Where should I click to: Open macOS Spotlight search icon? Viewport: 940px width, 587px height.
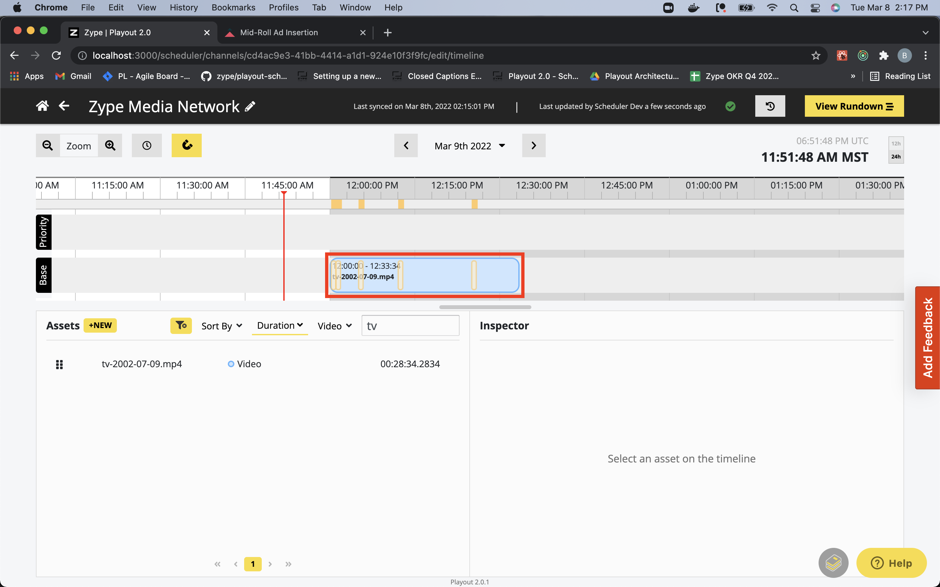794,8
